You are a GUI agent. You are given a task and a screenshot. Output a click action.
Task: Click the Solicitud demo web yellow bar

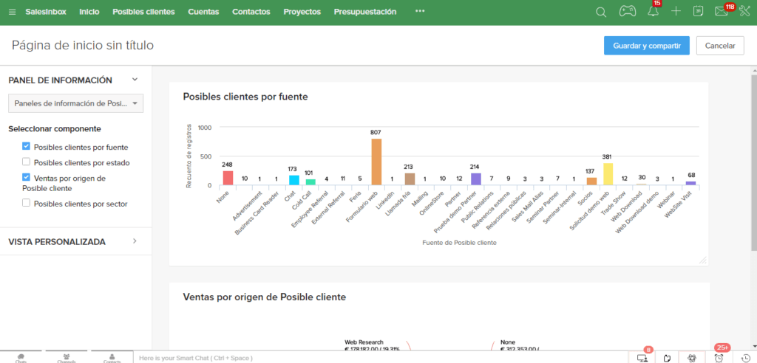coord(608,174)
